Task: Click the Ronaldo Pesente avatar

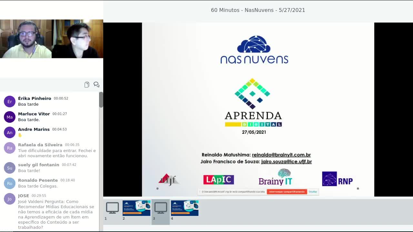Action: (x=10, y=183)
